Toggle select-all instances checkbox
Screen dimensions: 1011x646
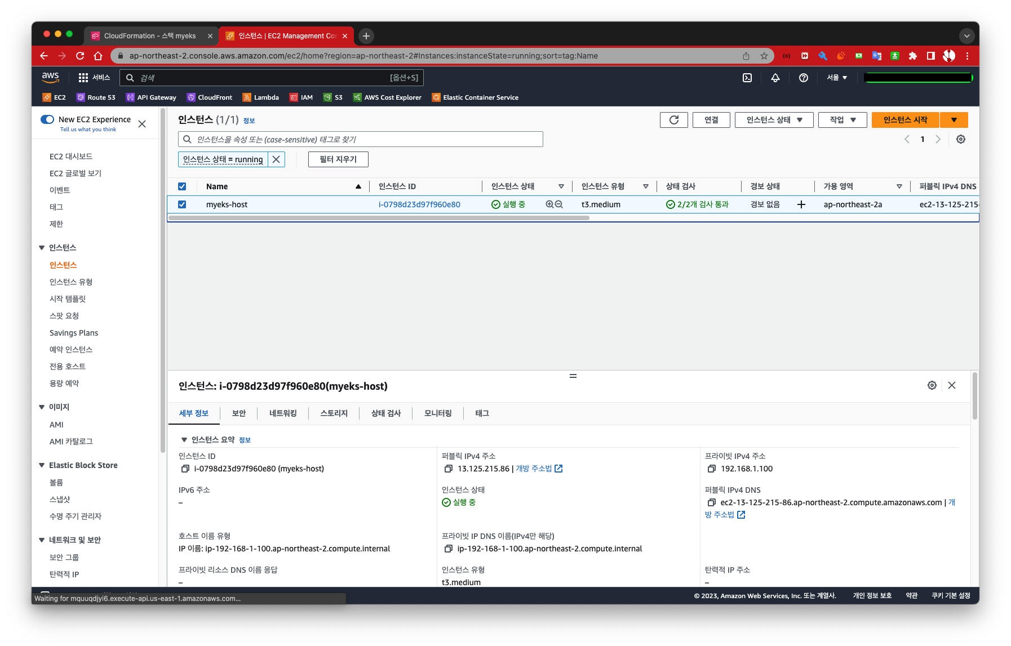[x=182, y=186]
